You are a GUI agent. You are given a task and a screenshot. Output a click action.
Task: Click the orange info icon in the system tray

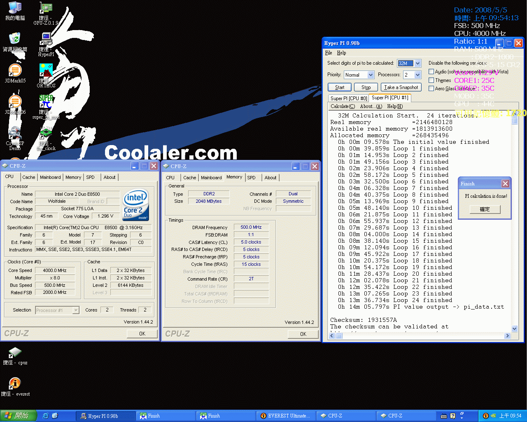485,416
